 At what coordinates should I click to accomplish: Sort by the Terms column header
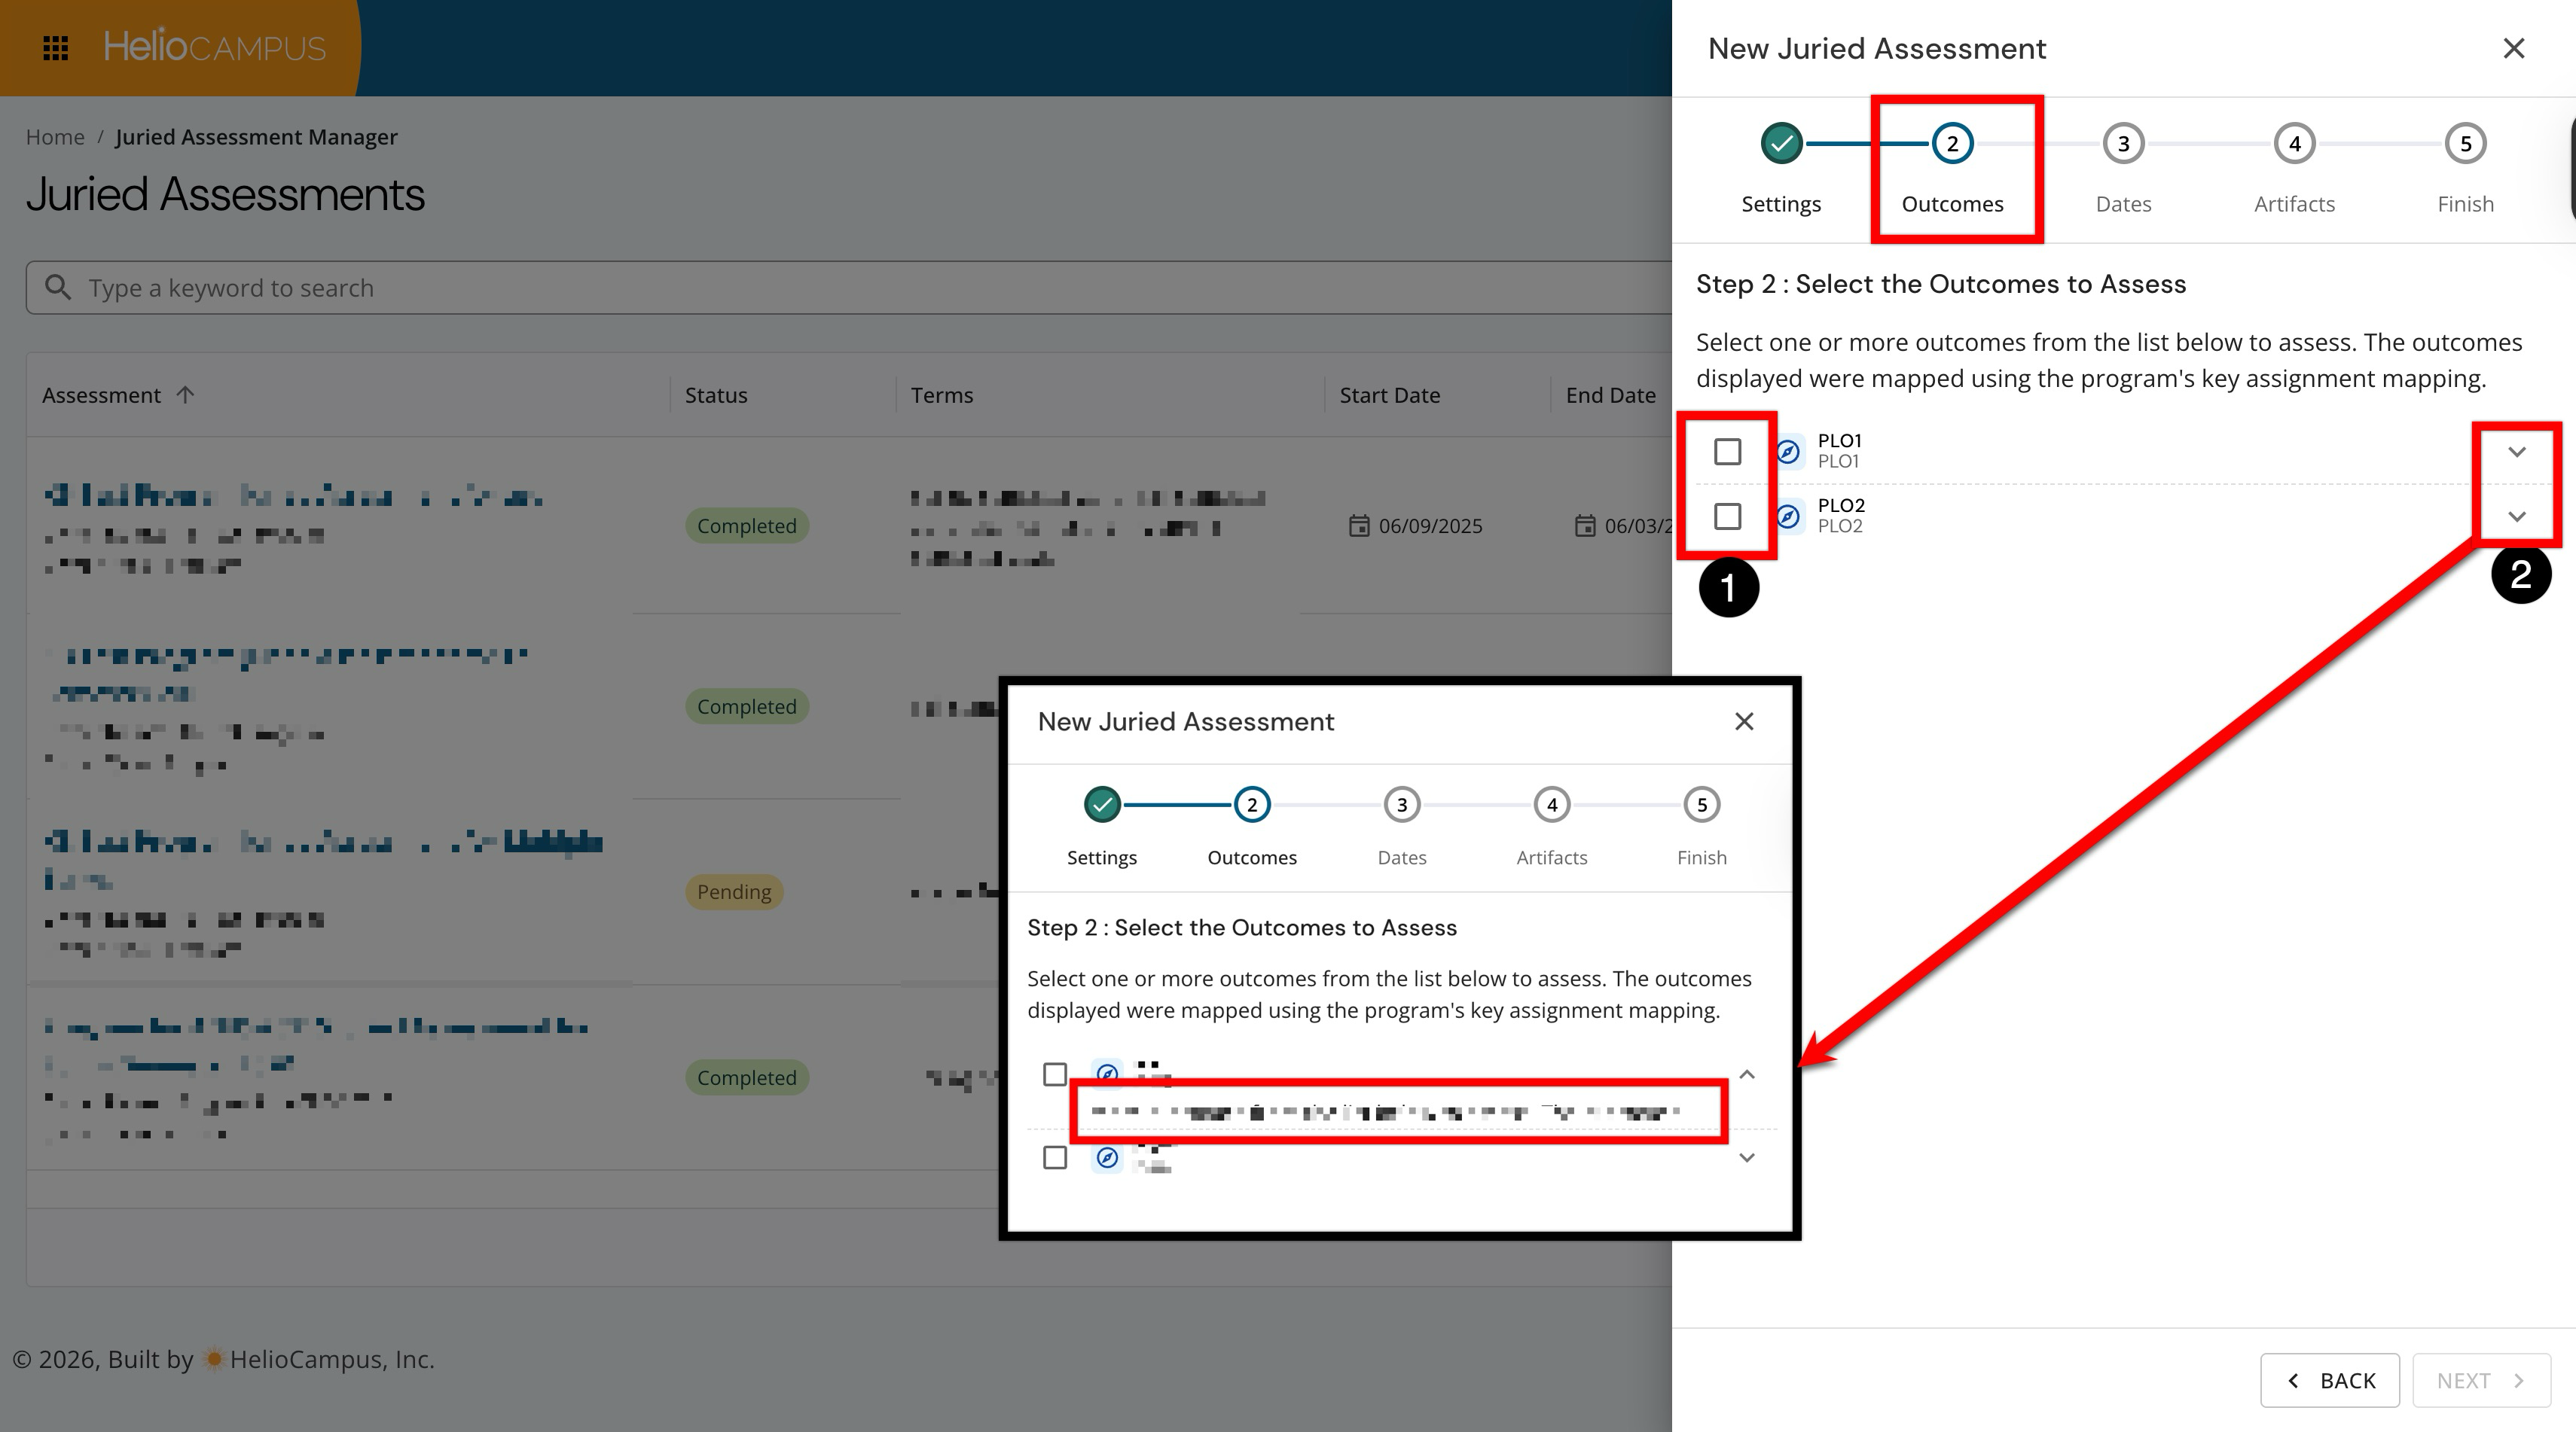pos(942,395)
